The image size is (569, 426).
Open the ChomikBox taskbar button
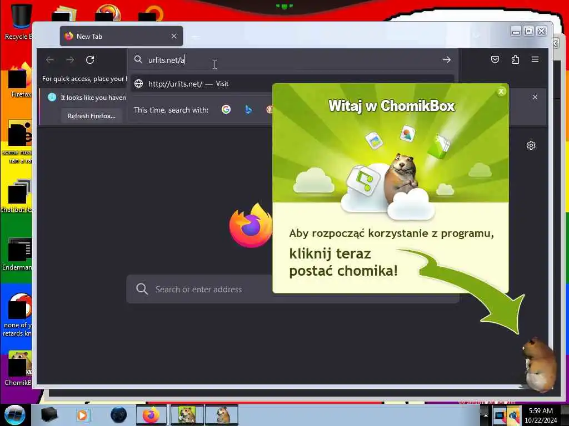coord(187,415)
